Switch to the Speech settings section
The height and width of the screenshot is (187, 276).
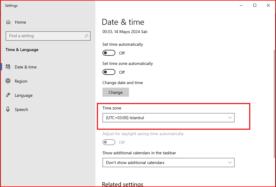tap(21, 109)
